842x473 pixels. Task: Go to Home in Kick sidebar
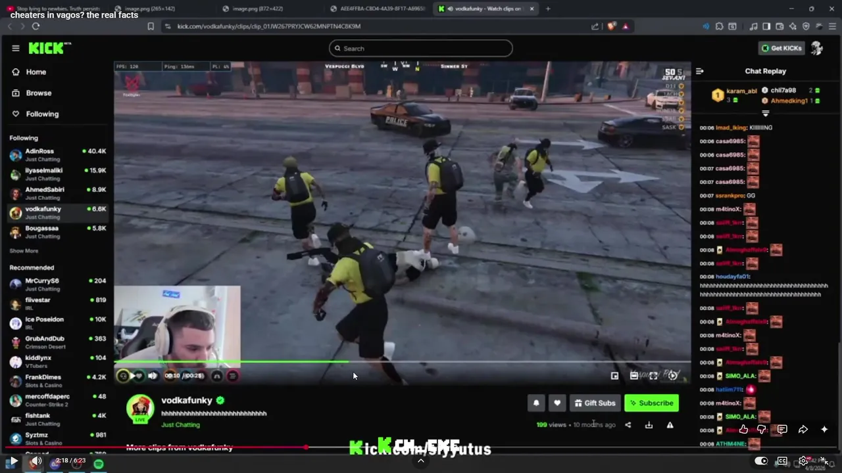click(30, 72)
